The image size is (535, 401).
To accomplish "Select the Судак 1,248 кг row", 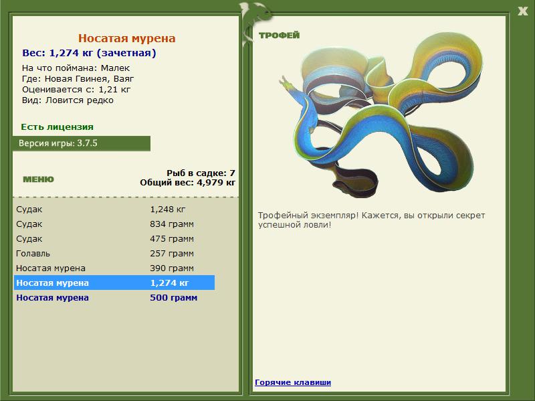I will click(x=114, y=210).
